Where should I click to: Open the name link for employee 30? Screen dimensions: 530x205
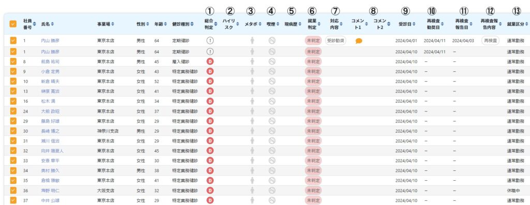(50, 131)
